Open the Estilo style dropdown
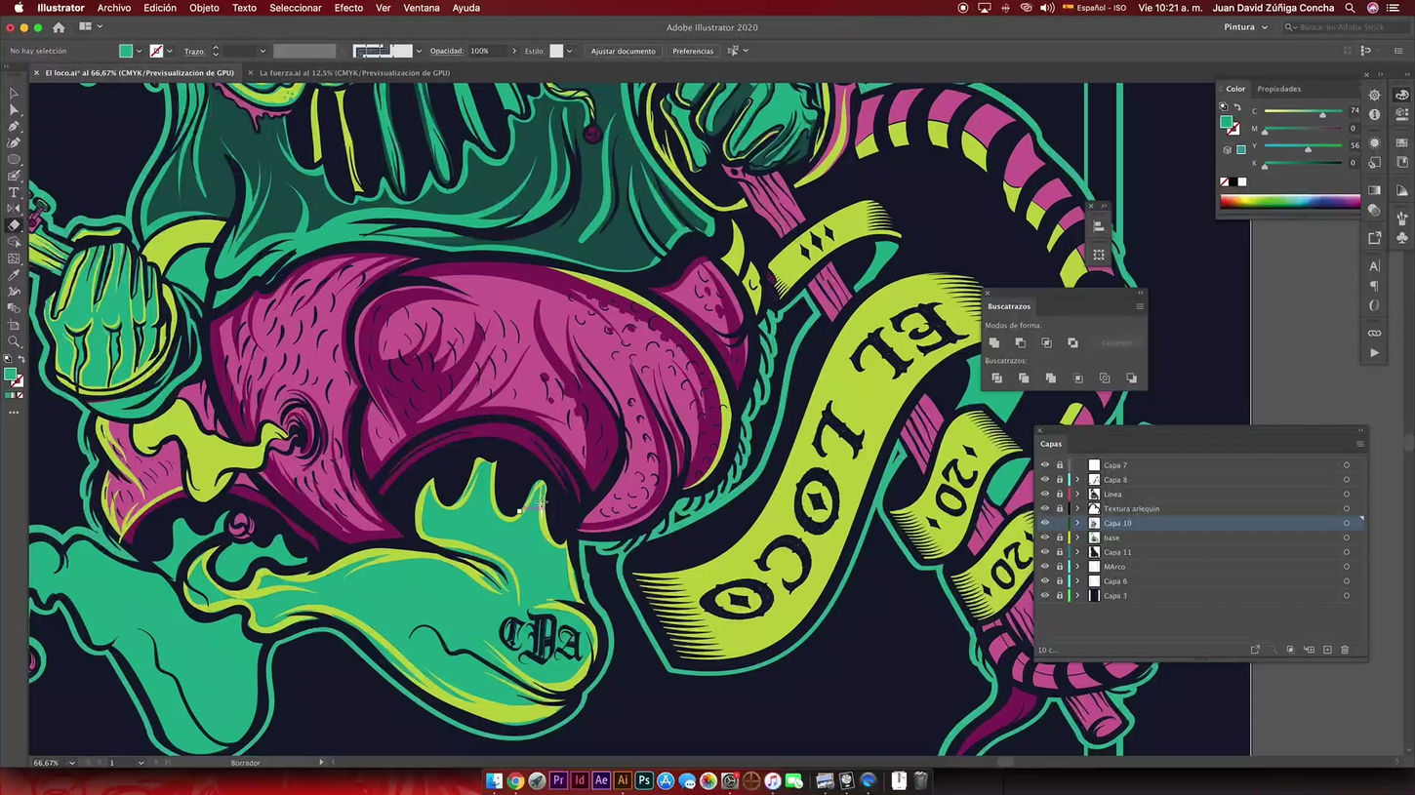The width and height of the screenshot is (1415, 795). pos(569,51)
